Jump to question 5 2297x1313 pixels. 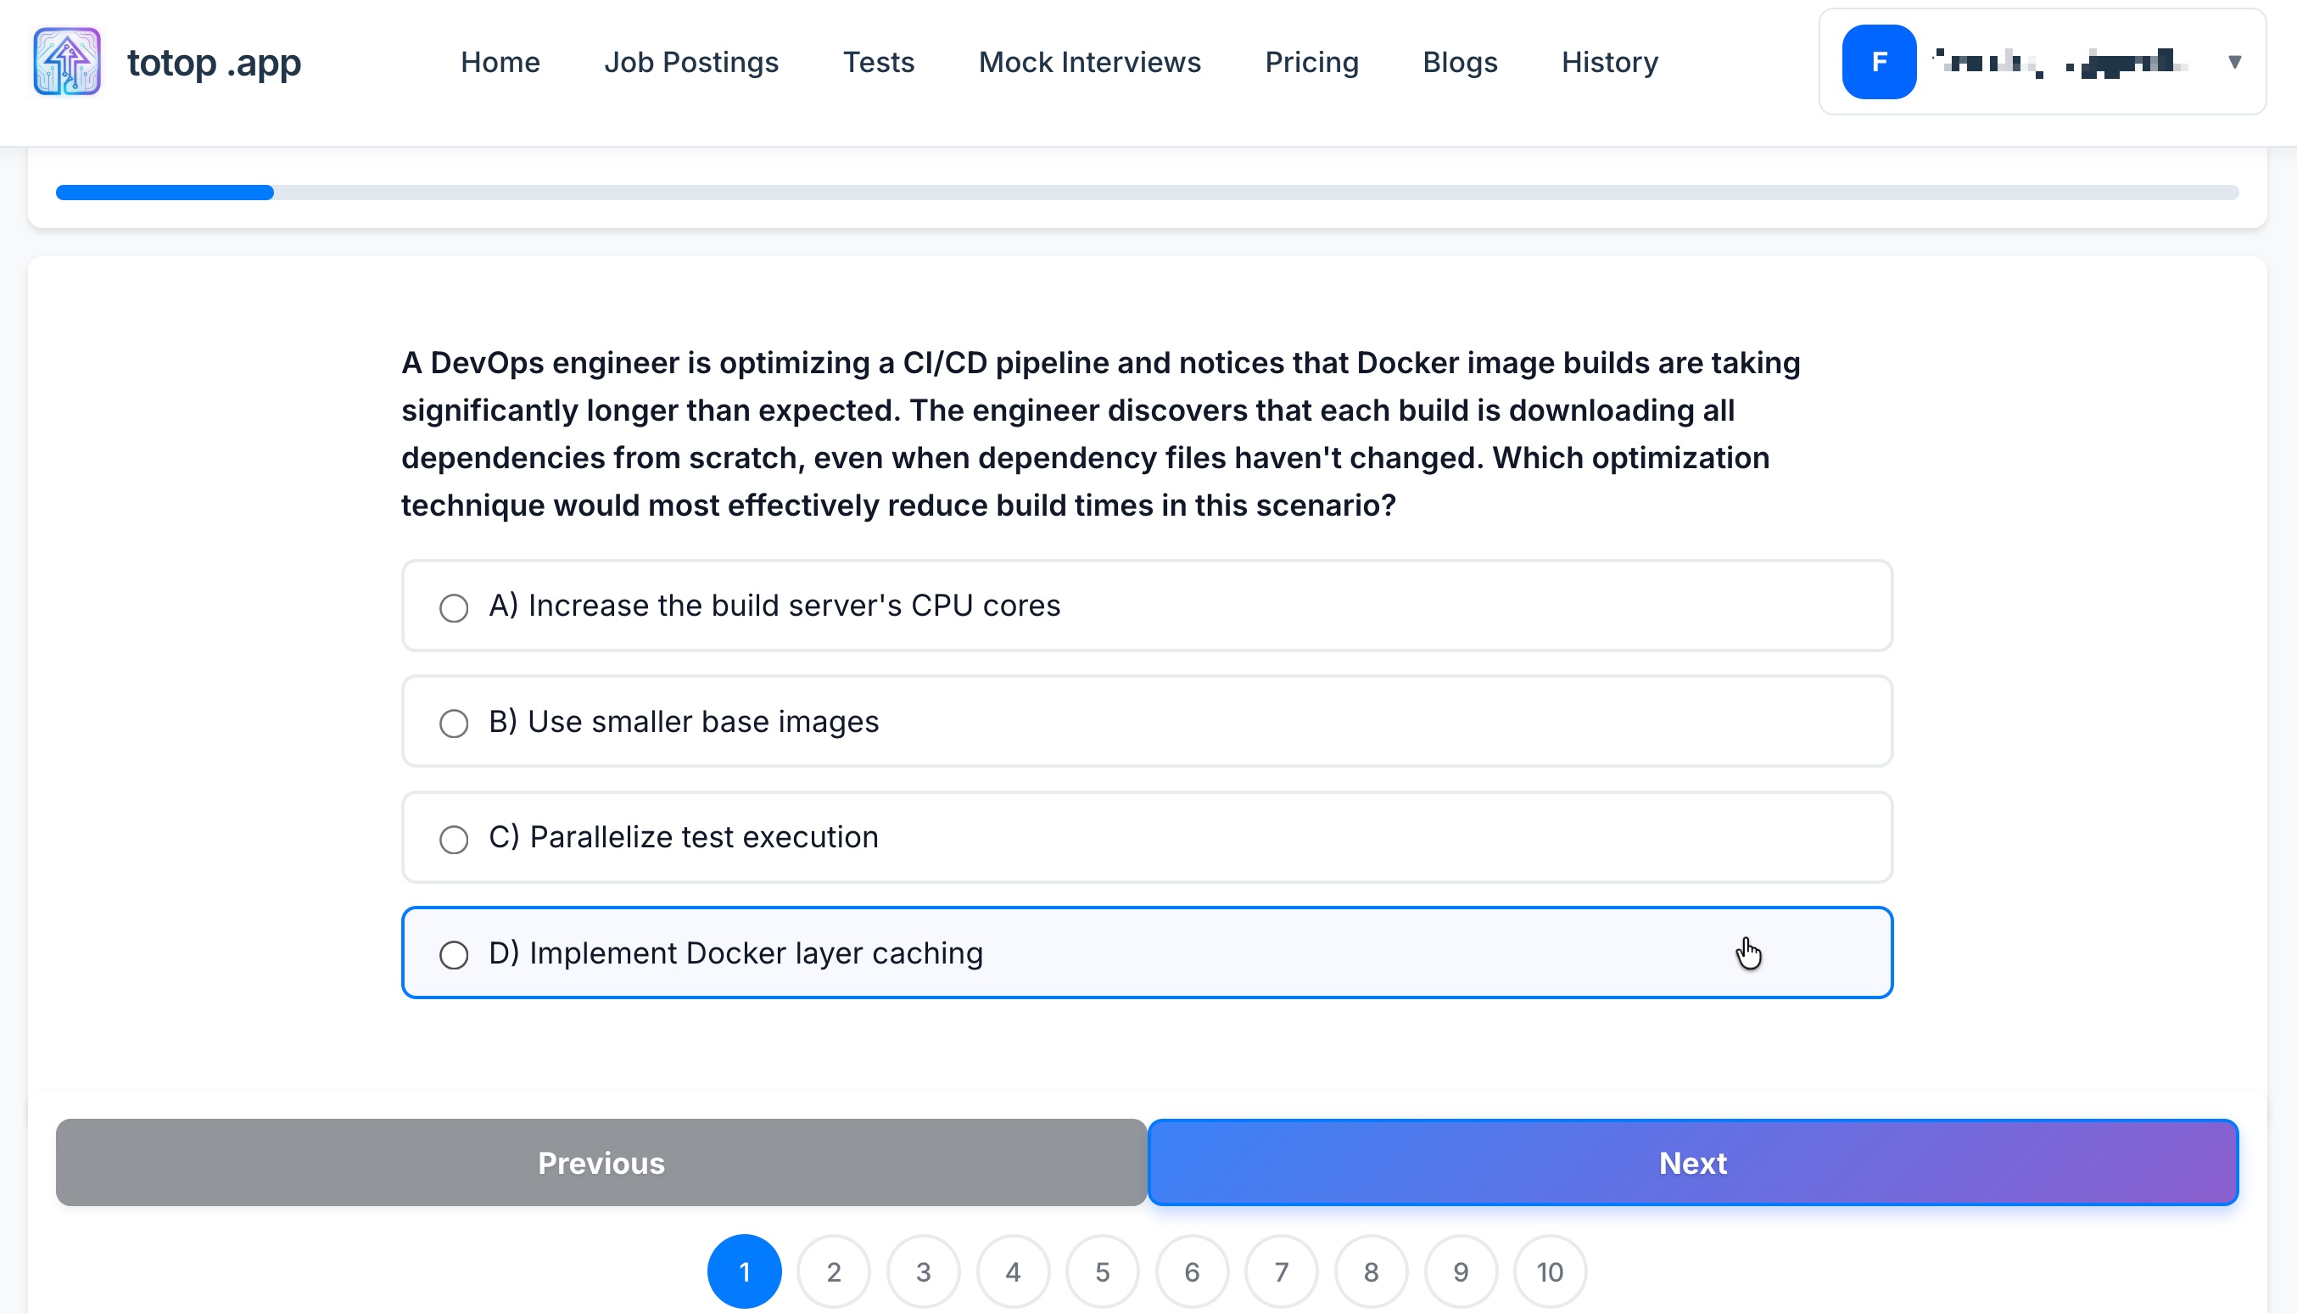pos(1102,1271)
